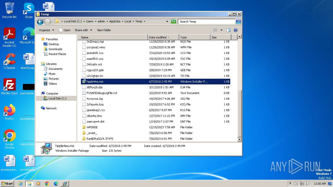Open Music library in navigation pane
Viewport: 333px width, 187px height.
pos(52,74)
